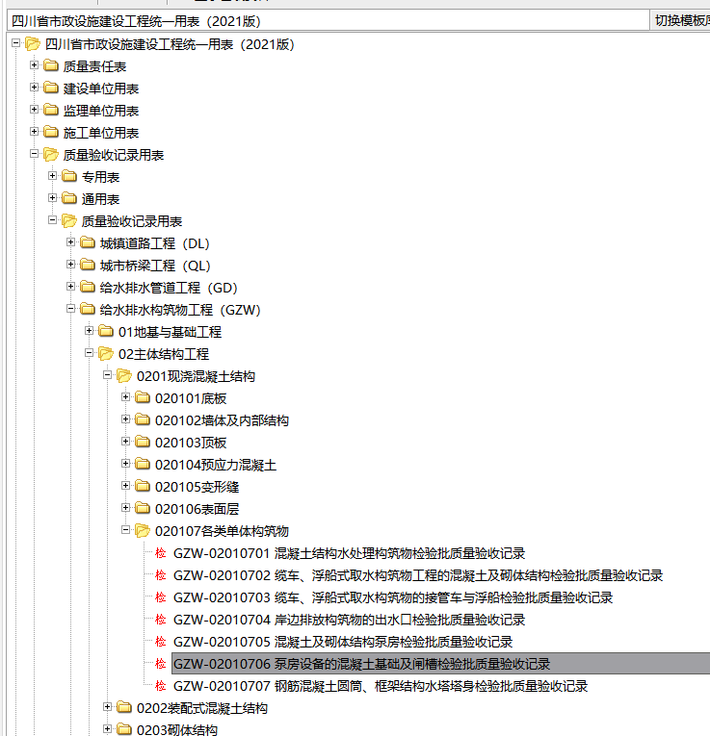
Task: Expand the 01地基与基础工程 node
Action: [x=89, y=330]
